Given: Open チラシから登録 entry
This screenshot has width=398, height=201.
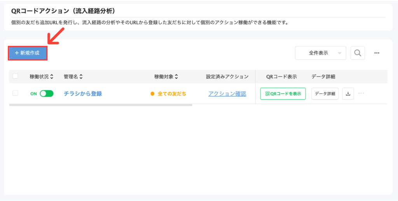Looking at the screenshot, I should pyautogui.click(x=83, y=94).
